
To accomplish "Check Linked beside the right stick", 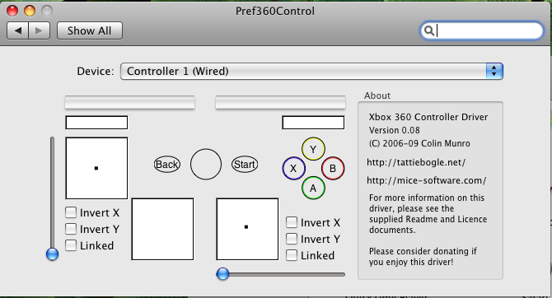I will [x=292, y=255].
